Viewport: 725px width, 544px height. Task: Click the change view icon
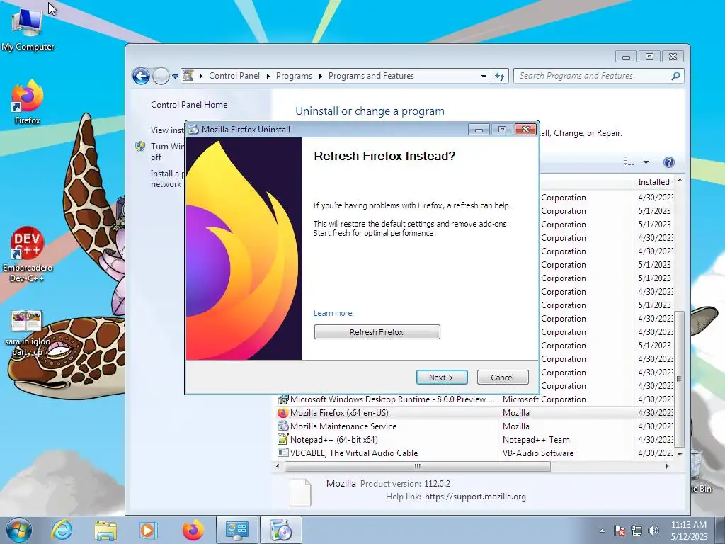click(x=629, y=162)
